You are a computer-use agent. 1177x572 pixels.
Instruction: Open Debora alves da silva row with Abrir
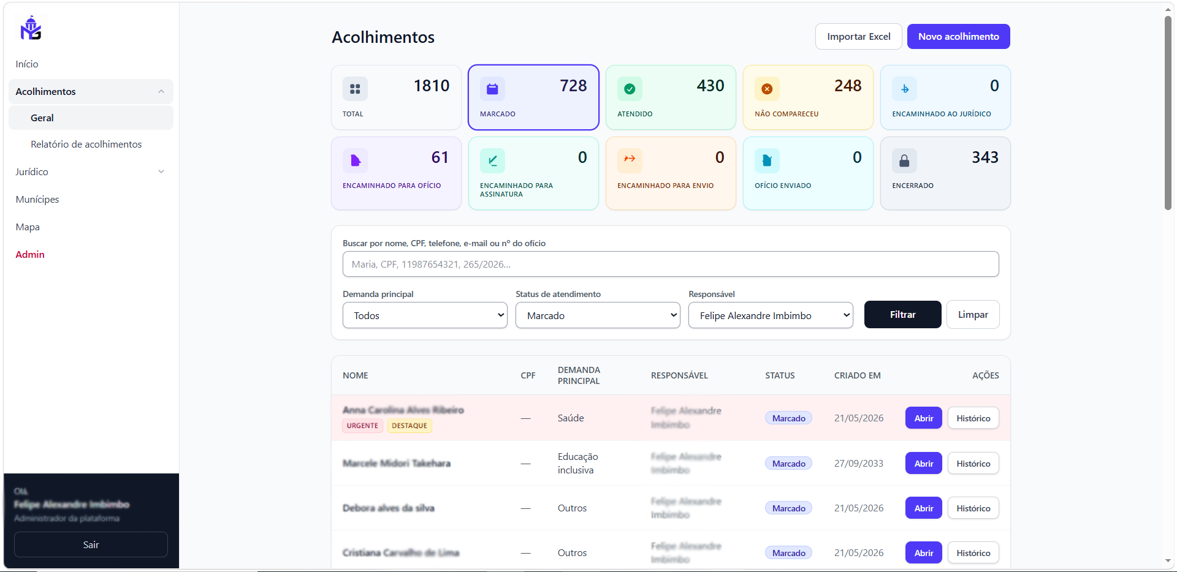923,508
